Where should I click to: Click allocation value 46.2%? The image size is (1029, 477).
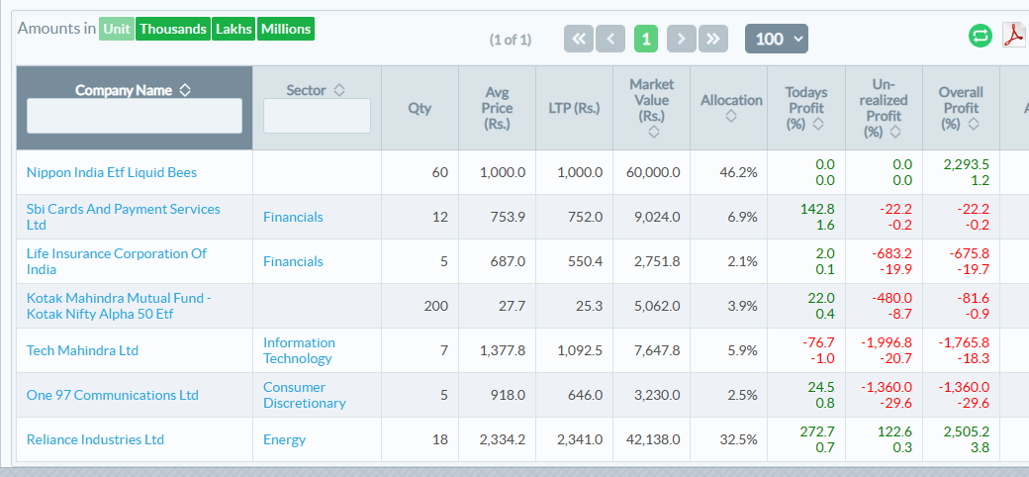(738, 172)
